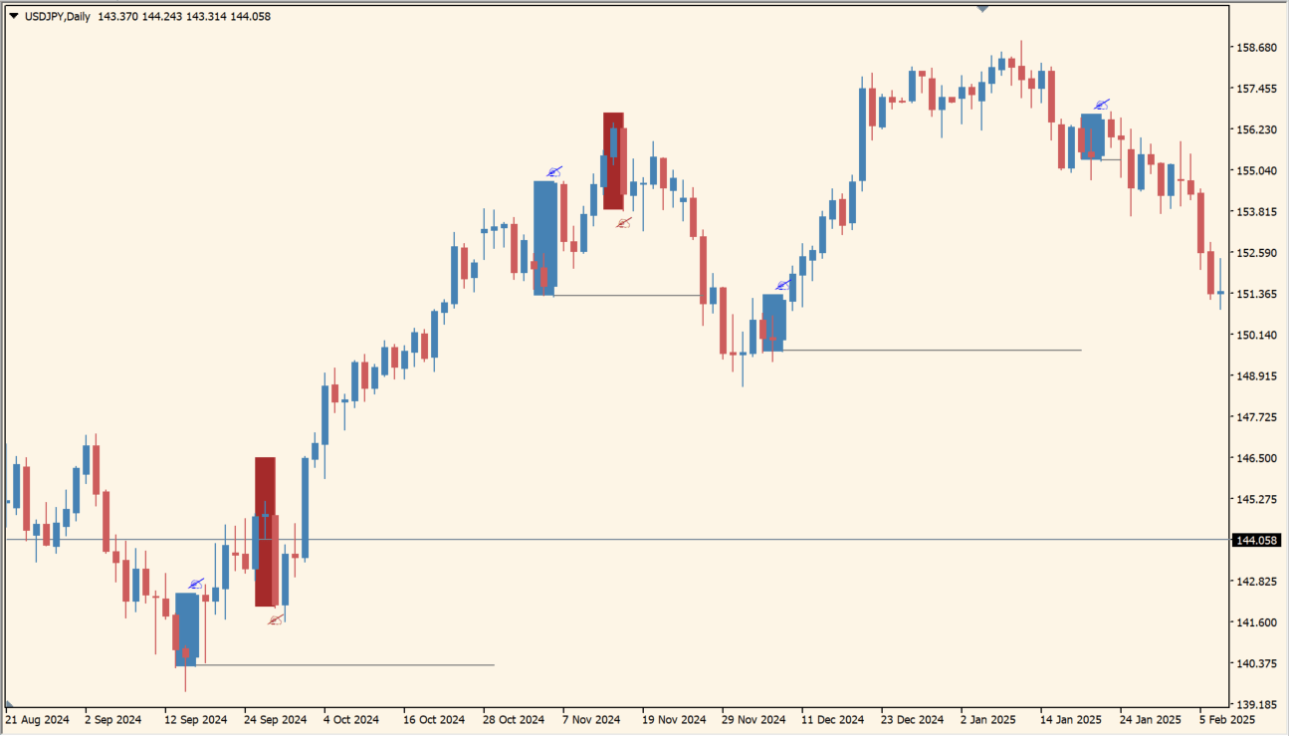This screenshot has width=1289, height=736.
Task: Click the current price label 144.058 on the axis
Action: pos(1256,540)
